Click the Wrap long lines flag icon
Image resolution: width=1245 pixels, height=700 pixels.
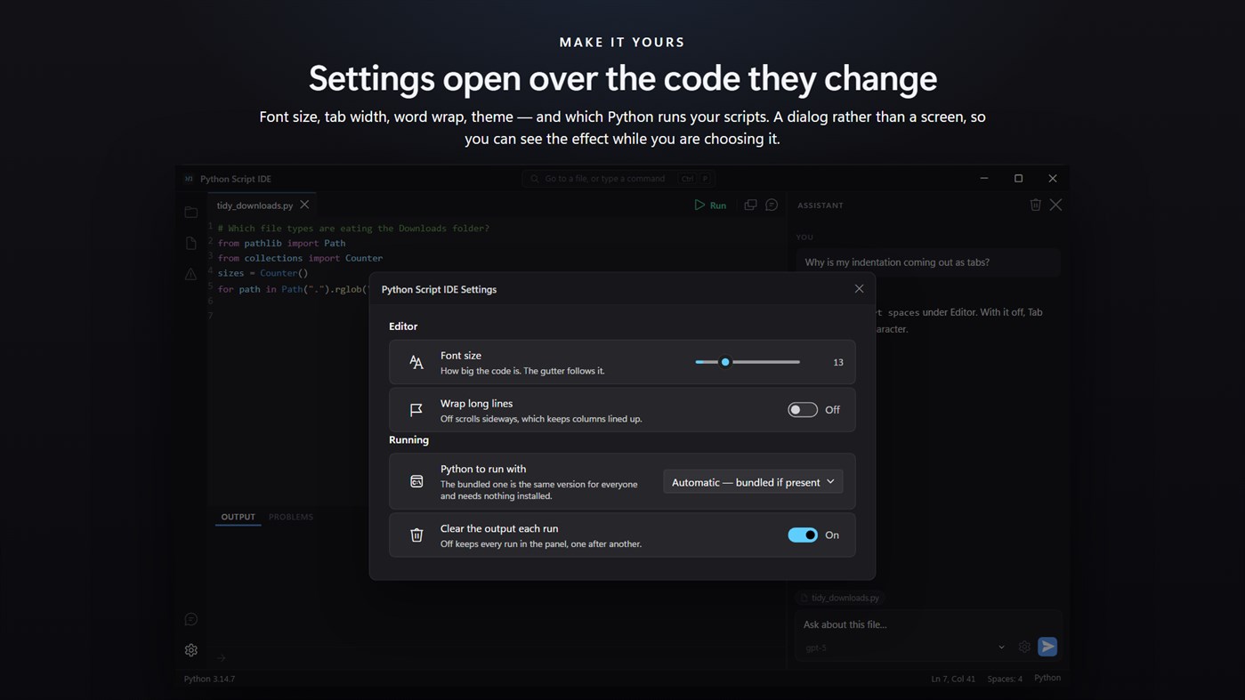(416, 410)
